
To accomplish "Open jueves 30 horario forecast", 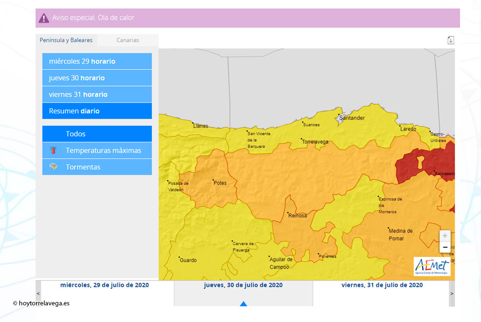I will point(97,78).
